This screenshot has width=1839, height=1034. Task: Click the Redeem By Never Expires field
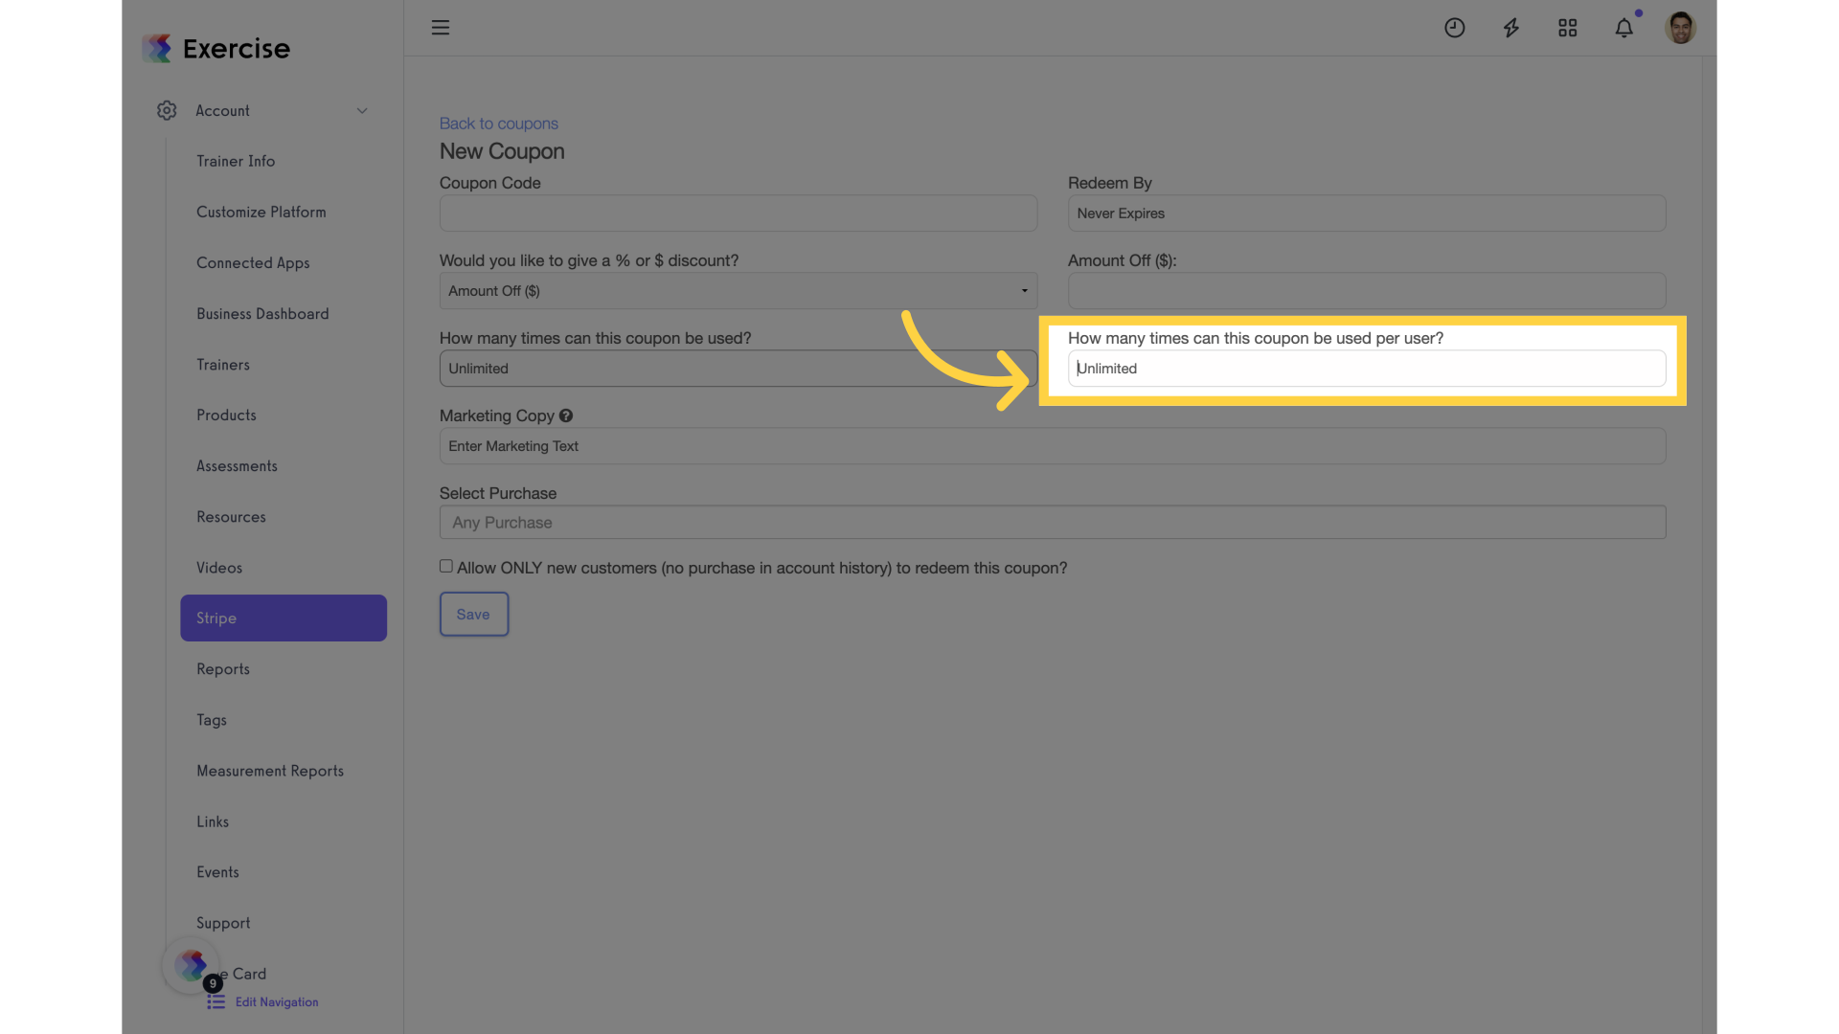[1367, 214]
